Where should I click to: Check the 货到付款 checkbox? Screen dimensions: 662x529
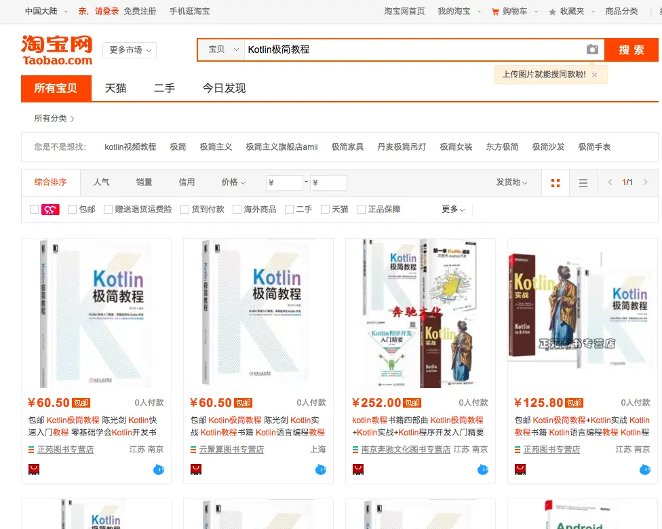(184, 209)
